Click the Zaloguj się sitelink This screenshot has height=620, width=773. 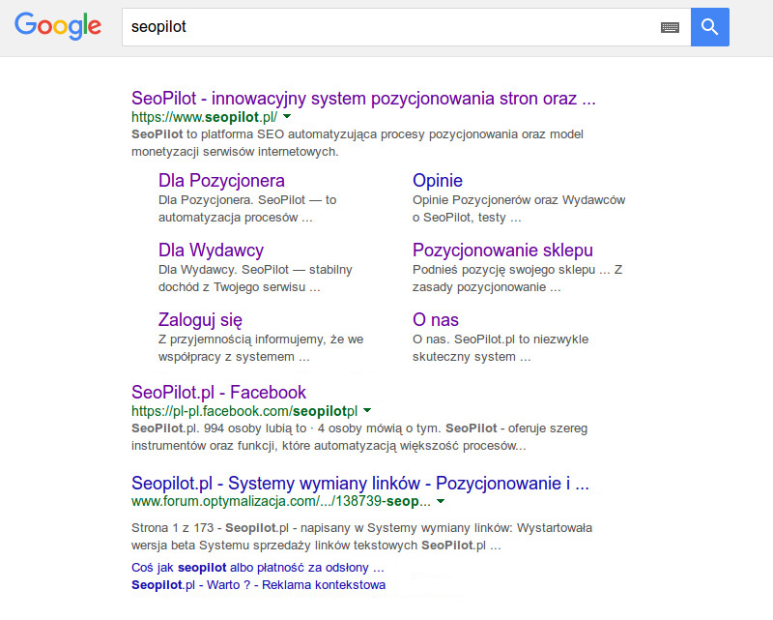(202, 320)
